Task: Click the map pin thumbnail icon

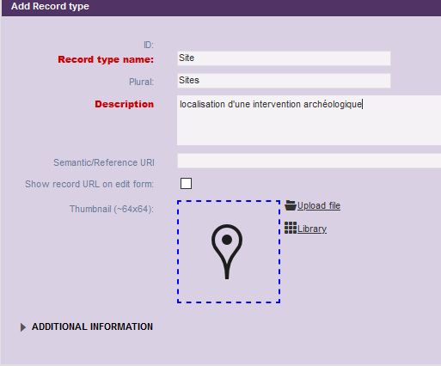Action: [227, 252]
